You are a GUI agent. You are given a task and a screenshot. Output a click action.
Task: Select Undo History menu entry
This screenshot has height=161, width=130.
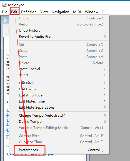click(x=63, y=30)
